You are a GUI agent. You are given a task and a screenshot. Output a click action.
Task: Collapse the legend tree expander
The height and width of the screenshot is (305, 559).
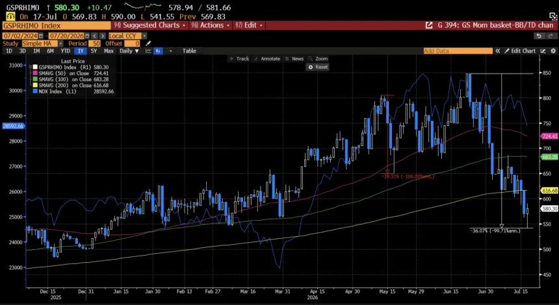30,67
